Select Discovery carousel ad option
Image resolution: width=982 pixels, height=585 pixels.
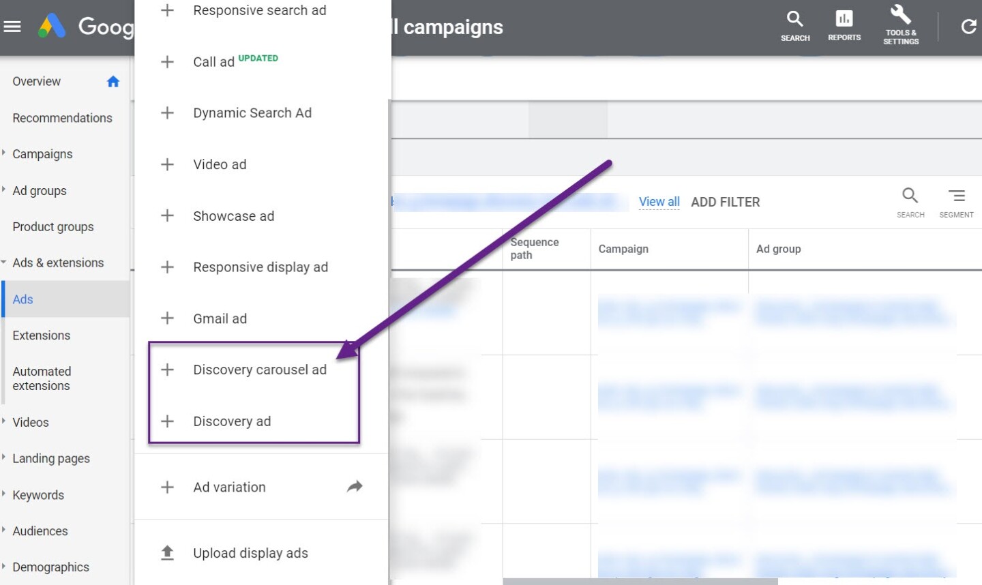point(259,370)
